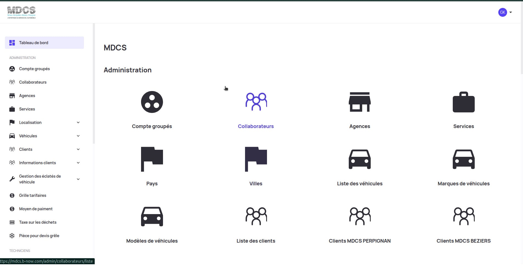The height and width of the screenshot is (267, 523).
Task: Click the Compte groupés dashboard tile icon
Action: click(152, 102)
